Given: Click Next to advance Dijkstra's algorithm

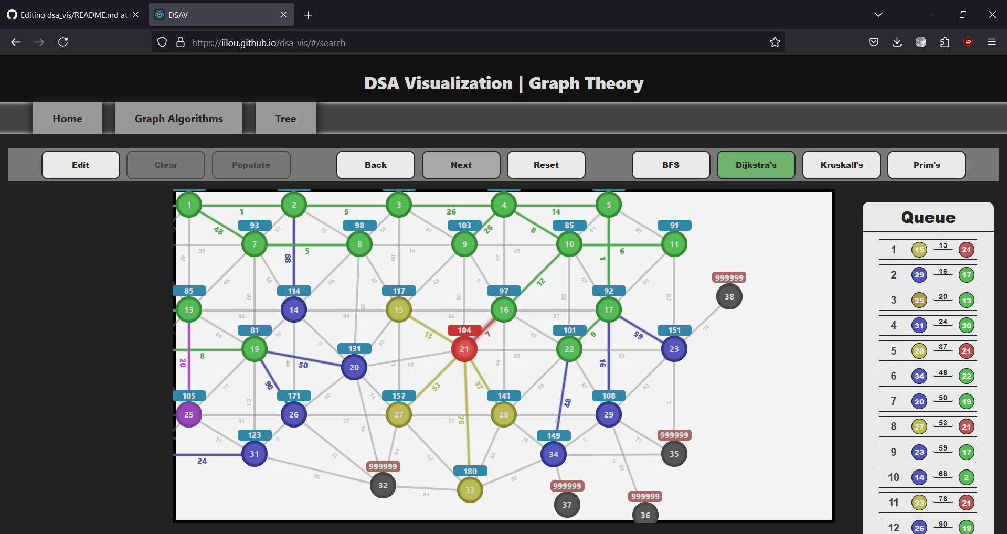Looking at the screenshot, I should 460,165.
